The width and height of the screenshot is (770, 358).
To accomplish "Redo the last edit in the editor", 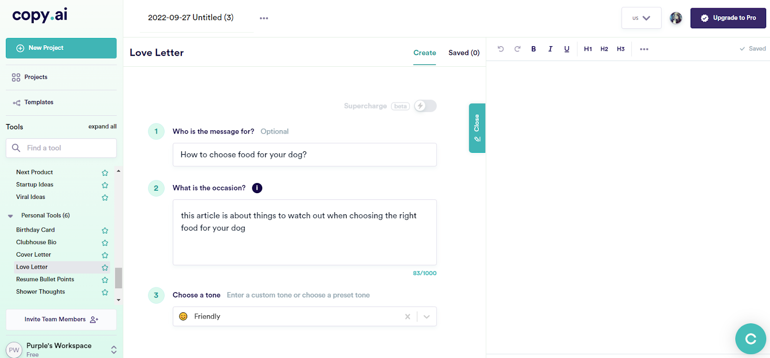I will click(517, 49).
